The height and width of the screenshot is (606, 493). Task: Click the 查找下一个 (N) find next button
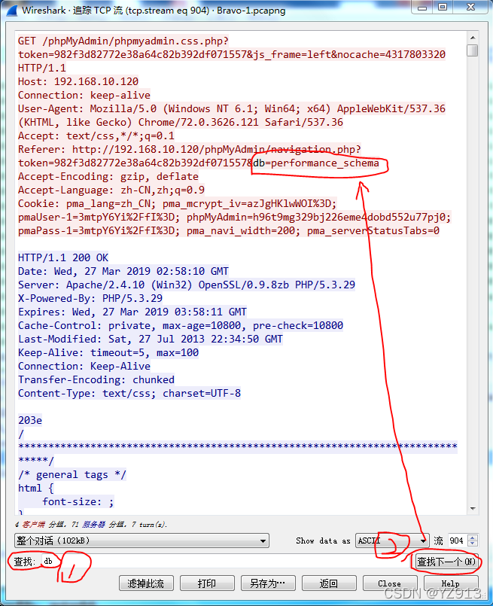[446, 561]
